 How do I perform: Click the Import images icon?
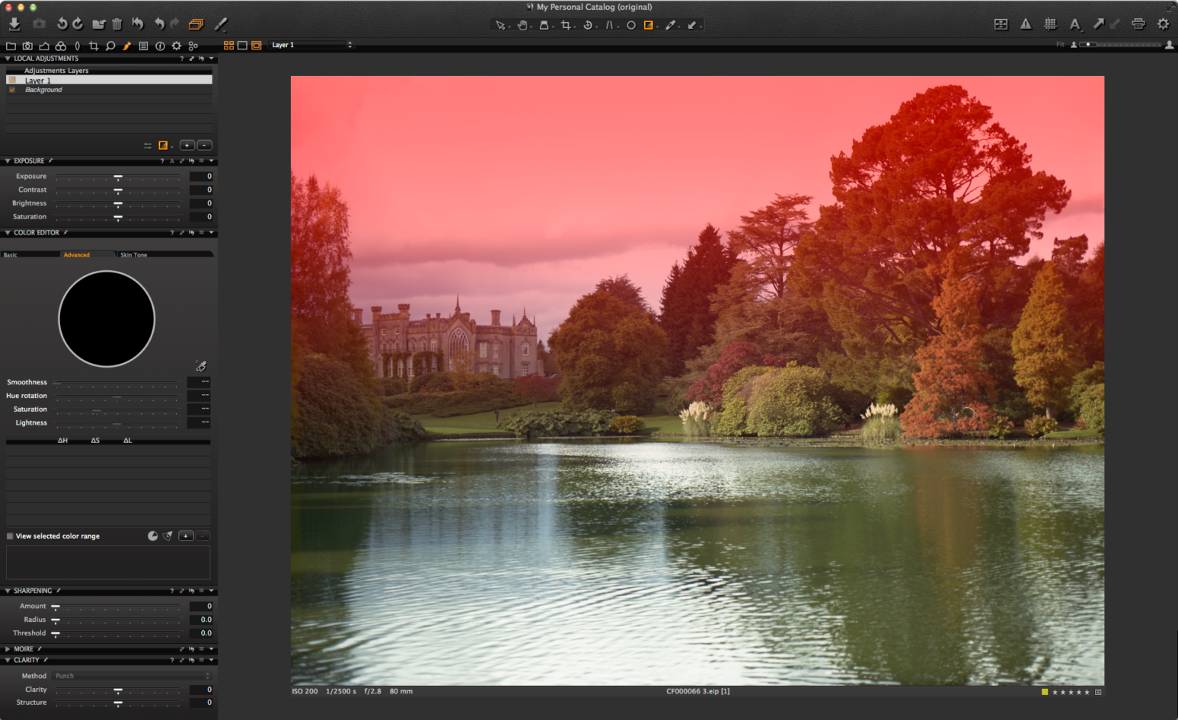tap(14, 24)
